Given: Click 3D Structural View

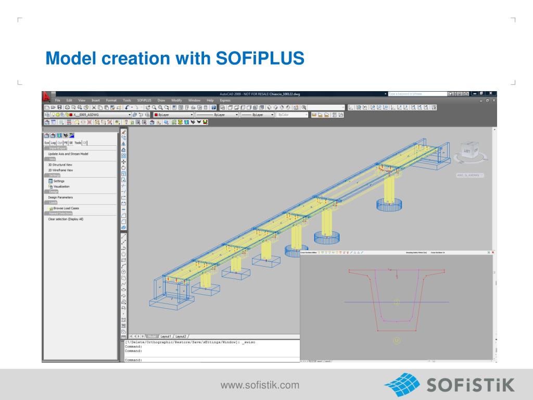Looking at the screenshot, I should click(60, 165).
